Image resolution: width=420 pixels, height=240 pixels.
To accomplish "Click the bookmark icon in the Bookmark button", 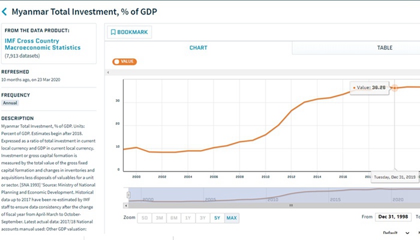I will [112, 32].
